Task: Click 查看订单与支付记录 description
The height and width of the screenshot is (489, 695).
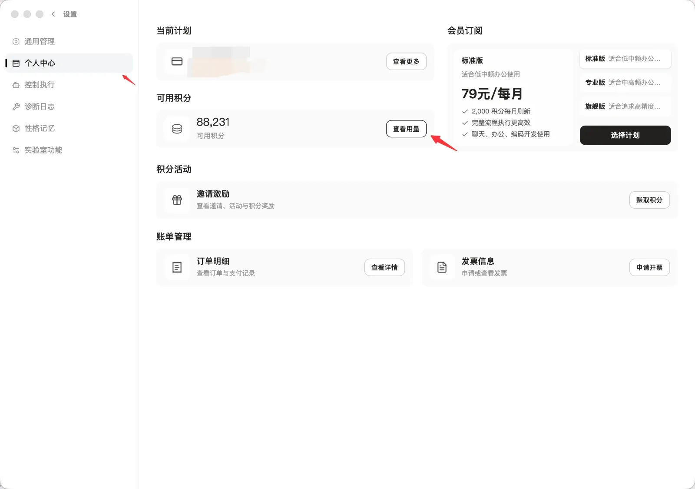Action: click(x=225, y=273)
